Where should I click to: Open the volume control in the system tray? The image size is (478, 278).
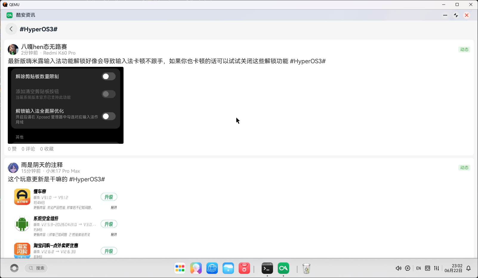tap(398, 268)
